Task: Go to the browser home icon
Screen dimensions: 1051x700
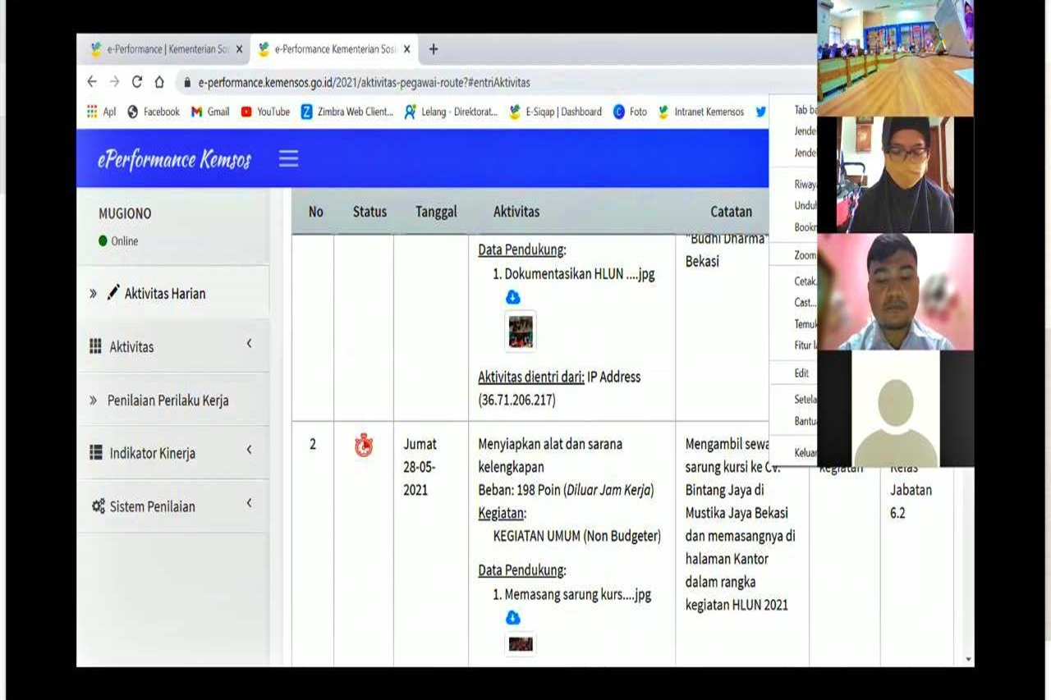Action: [x=159, y=82]
